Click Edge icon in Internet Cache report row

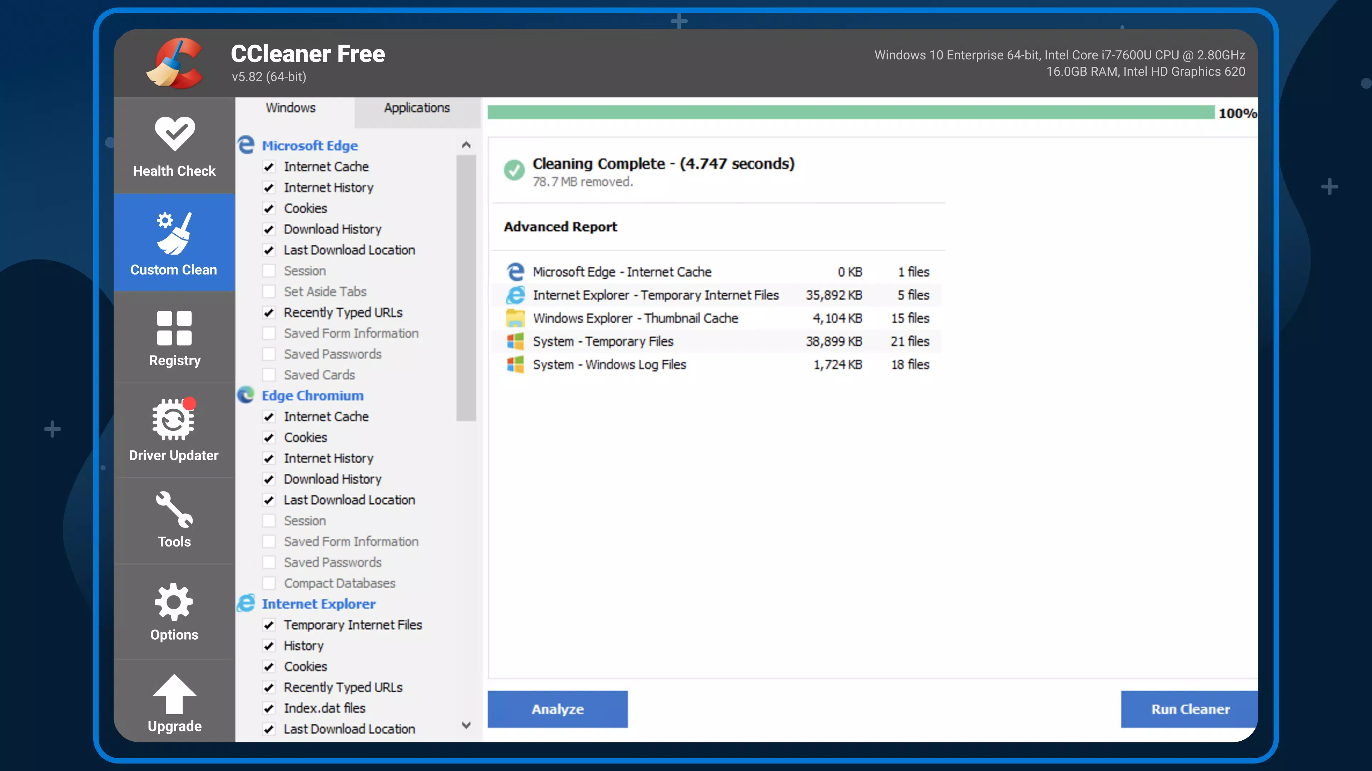515,271
